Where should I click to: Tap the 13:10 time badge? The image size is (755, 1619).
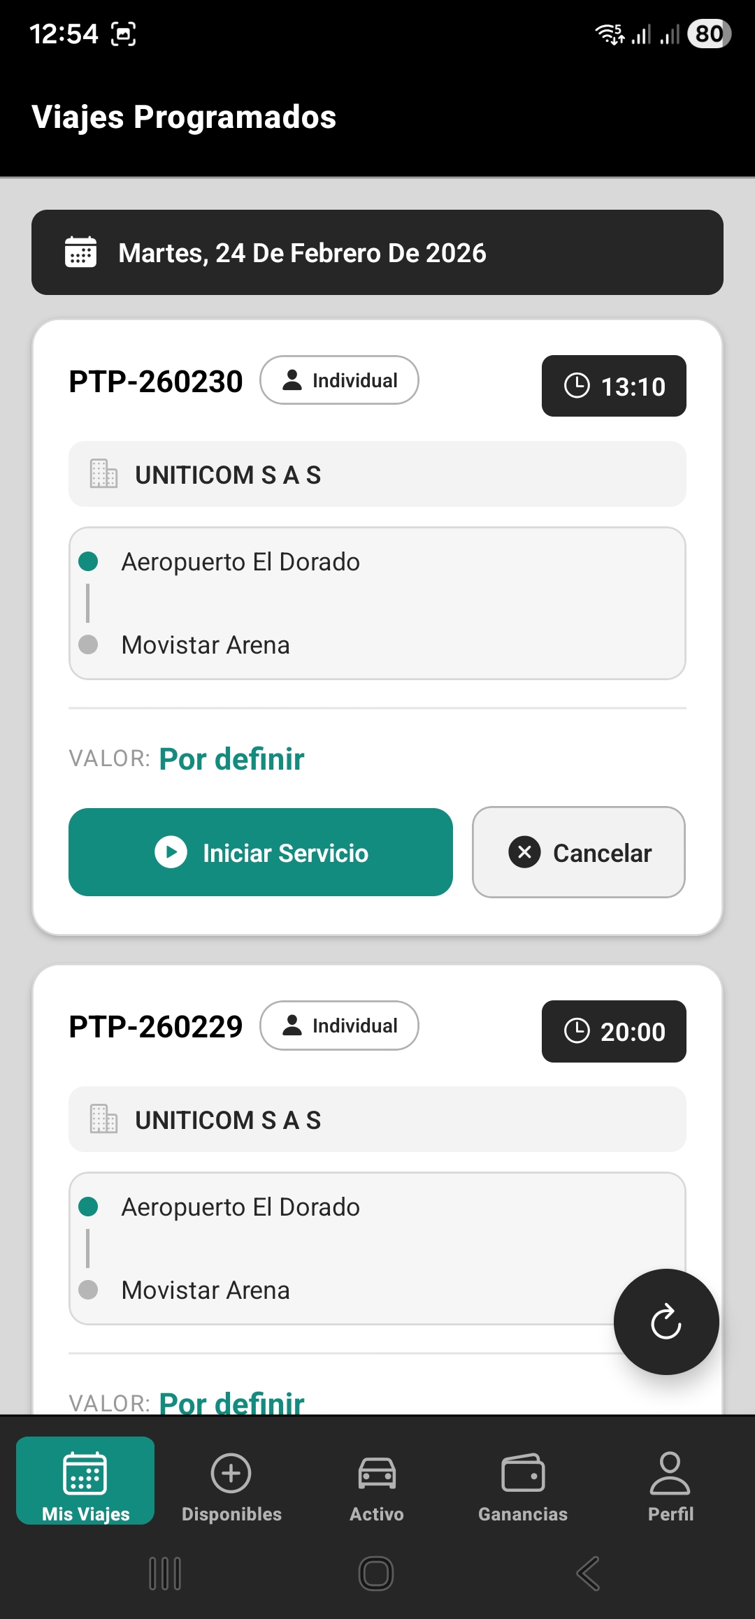614,386
